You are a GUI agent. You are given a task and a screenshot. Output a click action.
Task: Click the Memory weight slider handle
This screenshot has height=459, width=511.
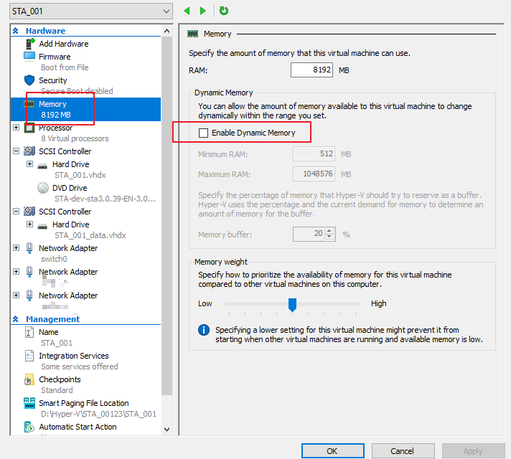pyautogui.click(x=292, y=304)
